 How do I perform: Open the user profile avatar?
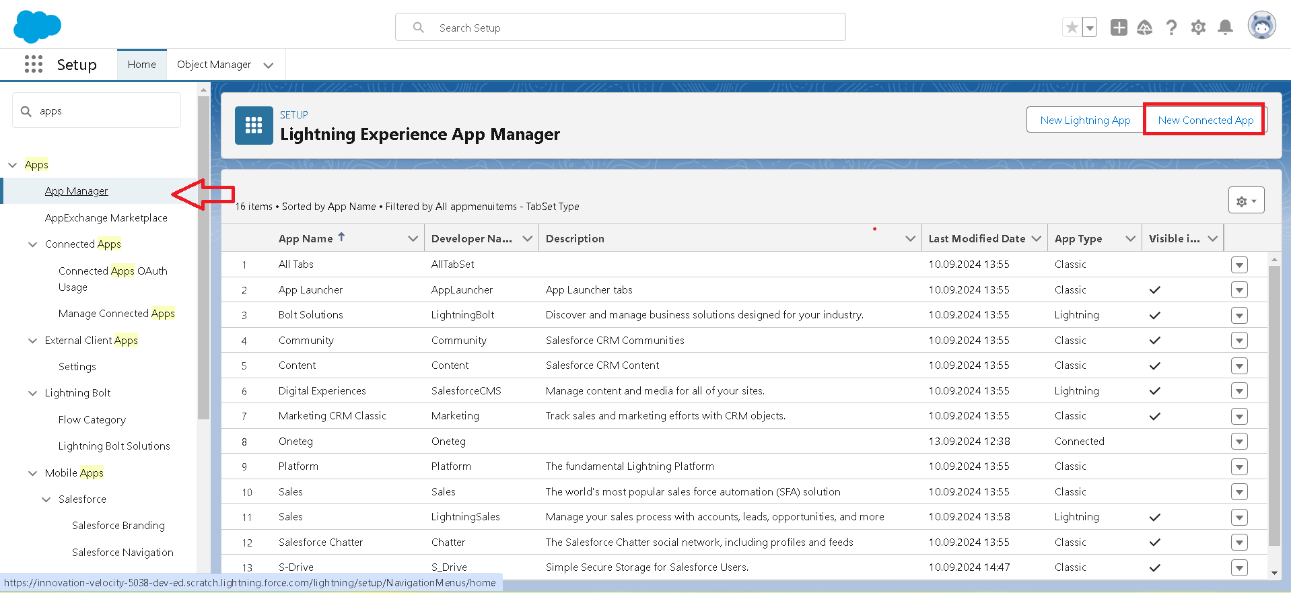[1261, 26]
